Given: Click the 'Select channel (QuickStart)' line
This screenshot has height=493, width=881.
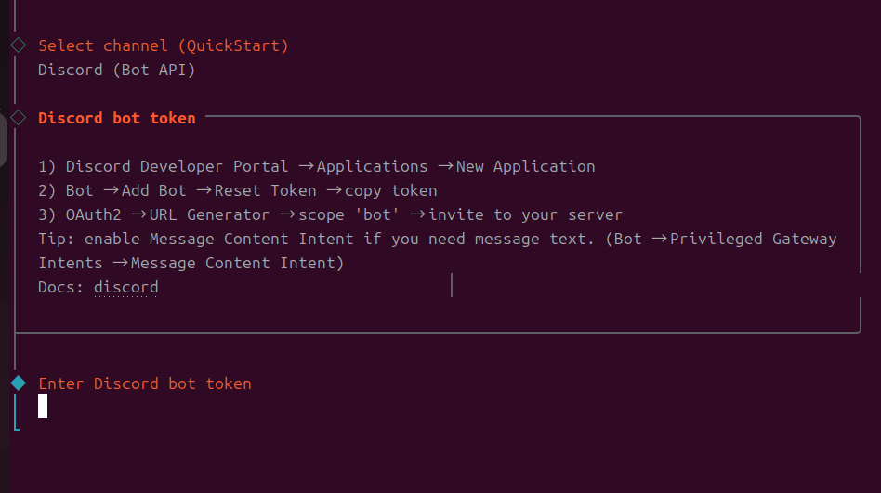Looking at the screenshot, I should pos(164,45).
